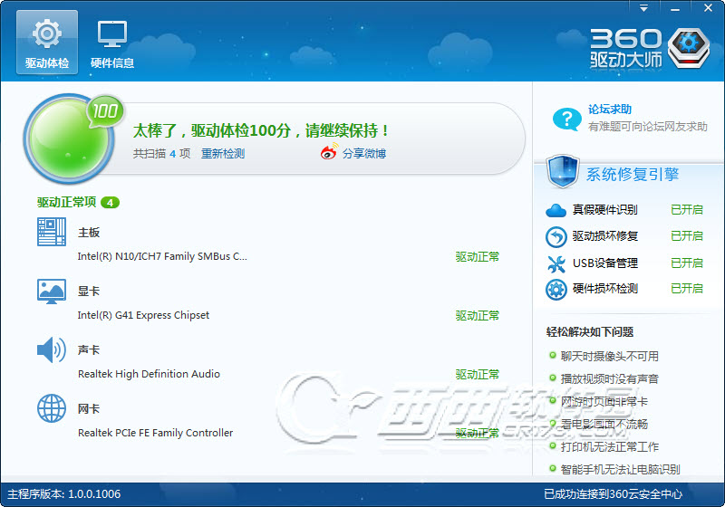Toggle 已开启 status for USB设备管理
The height and width of the screenshot is (507, 725).
[687, 263]
